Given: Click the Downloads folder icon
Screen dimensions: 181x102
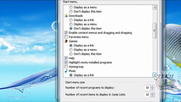Looking at the screenshot, I should pos(66,16).
